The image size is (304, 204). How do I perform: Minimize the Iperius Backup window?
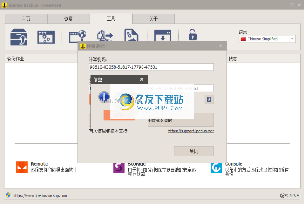[285, 5]
